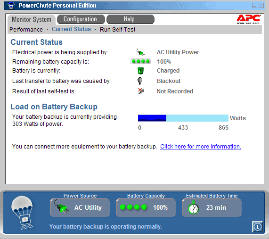The width and height of the screenshot is (269, 239).
Task: Click the 23 min battery time panel
Action: (x=212, y=207)
